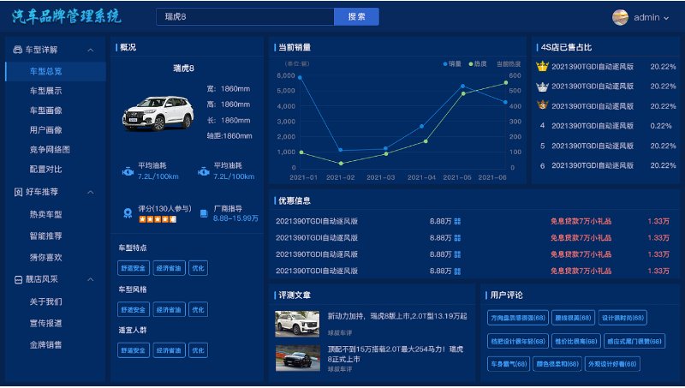This screenshot has height=388, width=685.
Task: Click the 厂商指导 price icon
Action: pos(204,213)
